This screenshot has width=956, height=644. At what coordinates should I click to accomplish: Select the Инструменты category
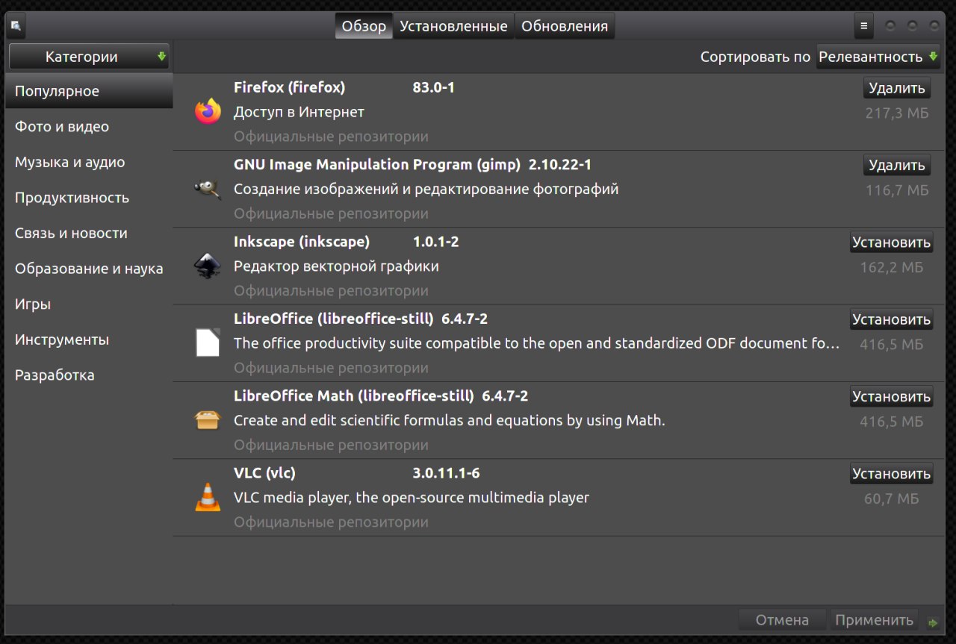tap(89, 340)
